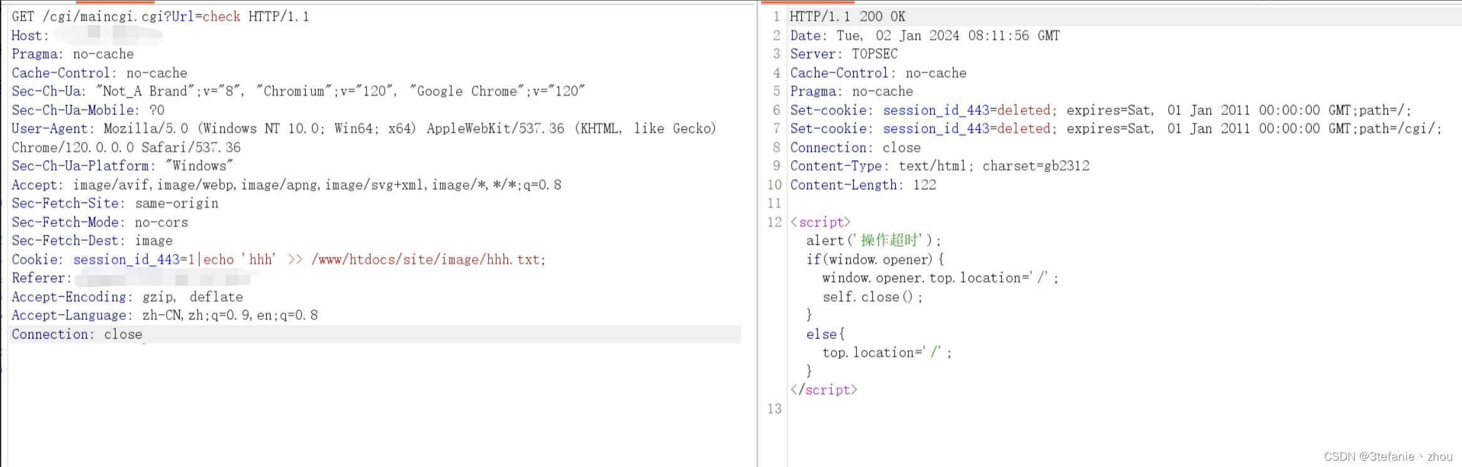
Task: Click response Pragma: no-cache on line 5
Action: 851,91
